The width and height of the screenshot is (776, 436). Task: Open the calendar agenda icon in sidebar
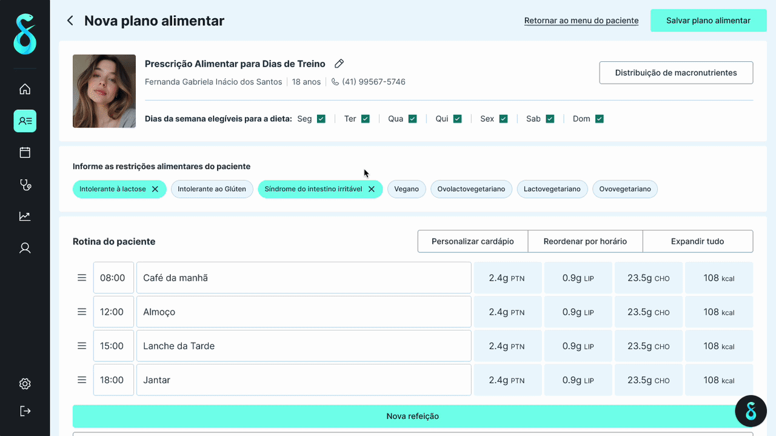coord(25,152)
